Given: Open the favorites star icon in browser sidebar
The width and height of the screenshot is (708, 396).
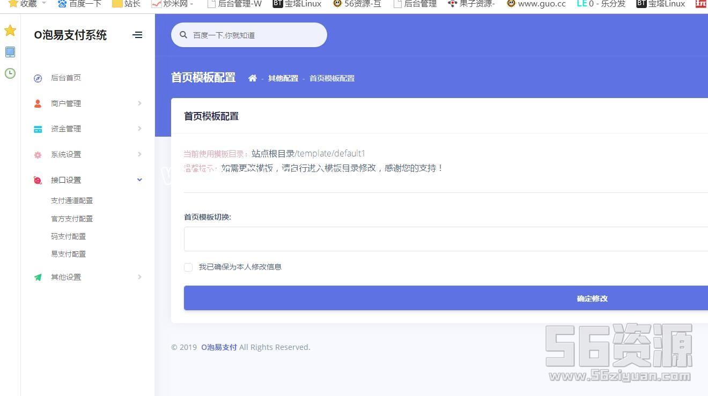Looking at the screenshot, I should coord(10,31).
